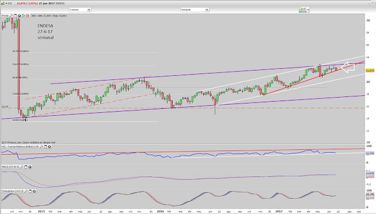The height and width of the screenshot is (214, 376).
Task: Click the Precio panel window icon
Action: coord(15,16)
